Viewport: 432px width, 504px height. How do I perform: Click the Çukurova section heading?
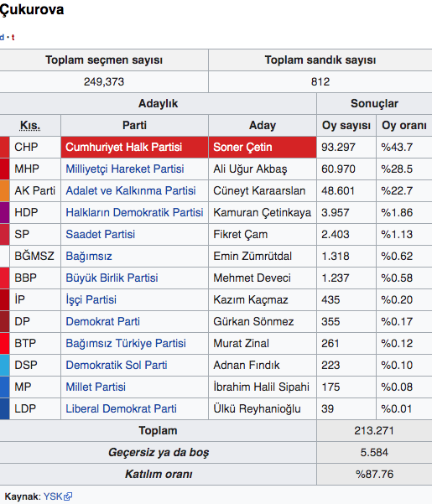32,9
